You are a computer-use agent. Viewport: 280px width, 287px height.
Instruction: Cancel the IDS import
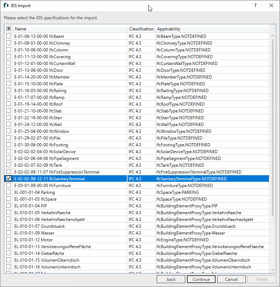[x=231, y=279]
